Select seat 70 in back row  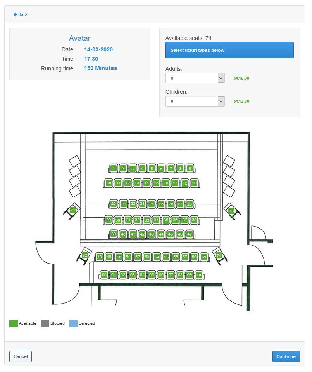(x=199, y=275)
